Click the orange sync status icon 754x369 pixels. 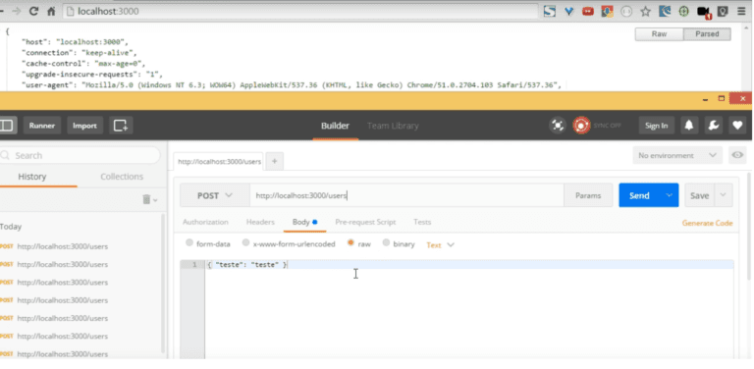click(x=581, y=126)
